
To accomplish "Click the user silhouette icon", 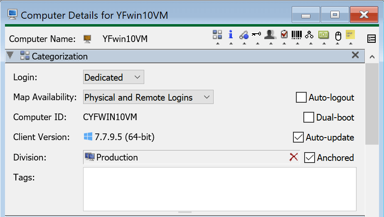I will [x=271, y=35].
